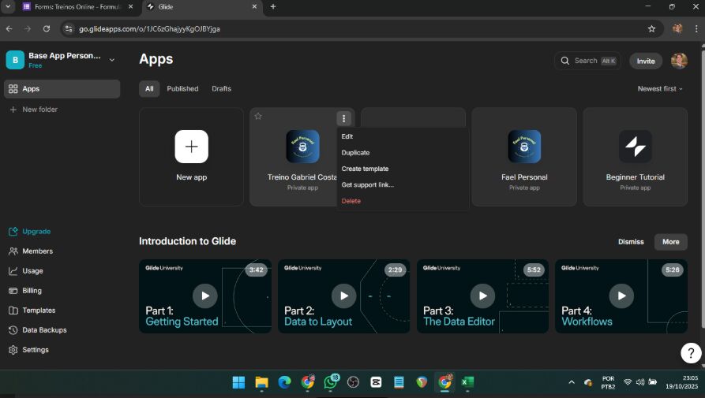Open Microsoft Edge from the taskbar
Image resolution: width=705 pixels, height=398 pixels.
285,382
